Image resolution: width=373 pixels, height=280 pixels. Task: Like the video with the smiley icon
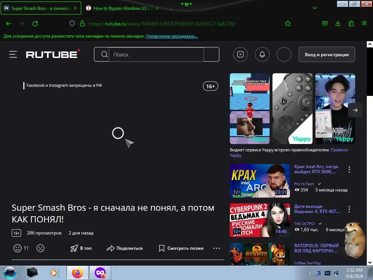(x=17, y=248)
